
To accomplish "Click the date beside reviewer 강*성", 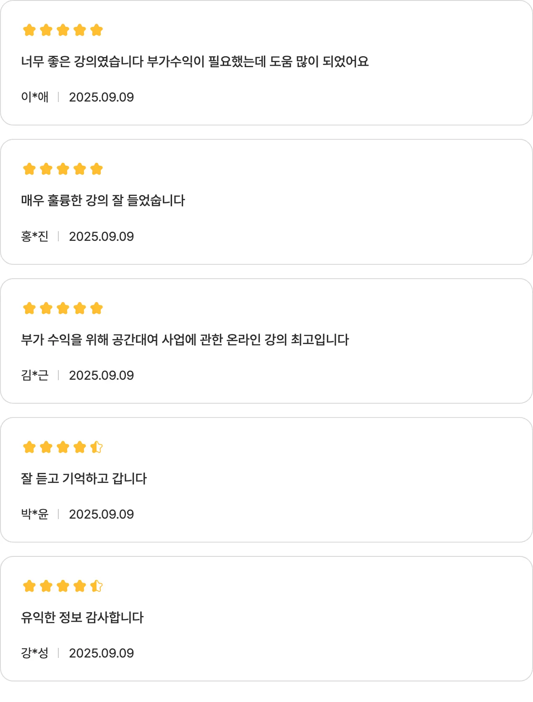I will click(101, 653).
